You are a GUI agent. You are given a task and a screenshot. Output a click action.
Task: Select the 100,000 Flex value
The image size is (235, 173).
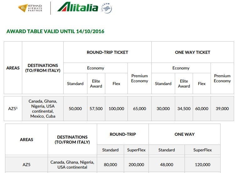click(x=116, y=109)
